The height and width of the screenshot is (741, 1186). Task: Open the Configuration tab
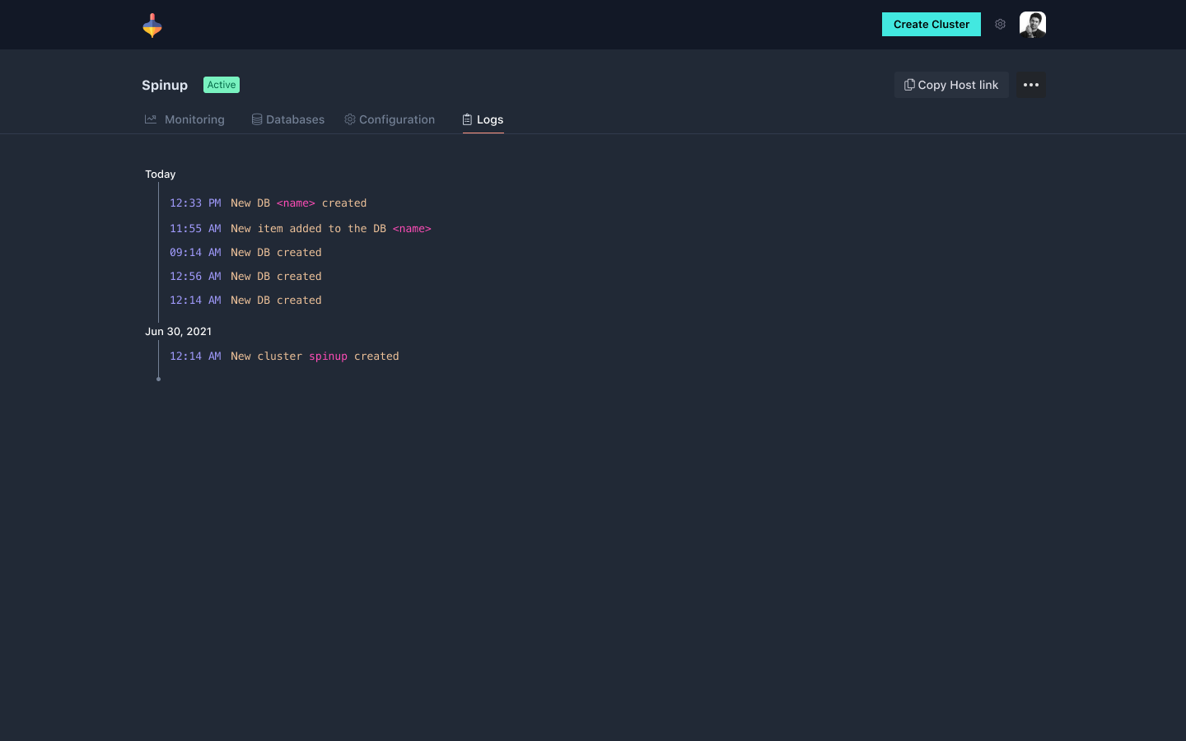(x=396, y=119)
